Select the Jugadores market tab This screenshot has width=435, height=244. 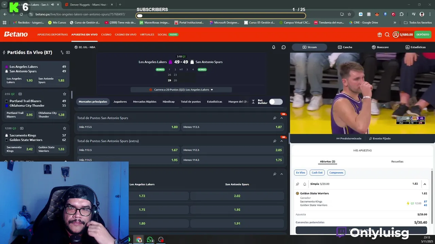click(120, 102)
